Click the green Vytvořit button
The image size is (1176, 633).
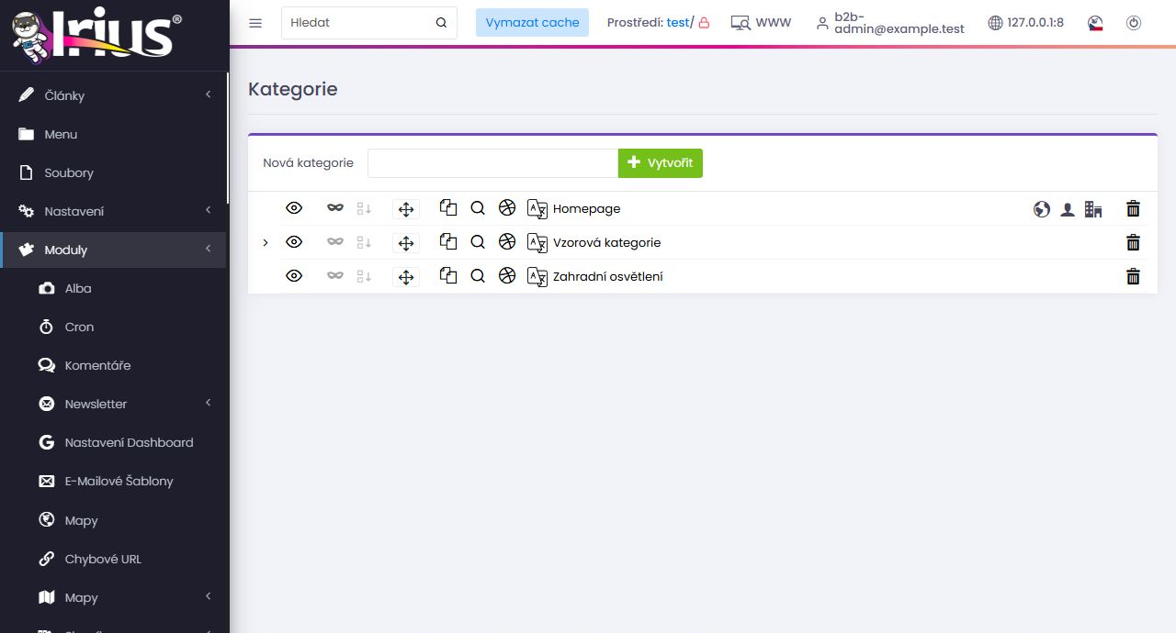(x=661, y=163)
